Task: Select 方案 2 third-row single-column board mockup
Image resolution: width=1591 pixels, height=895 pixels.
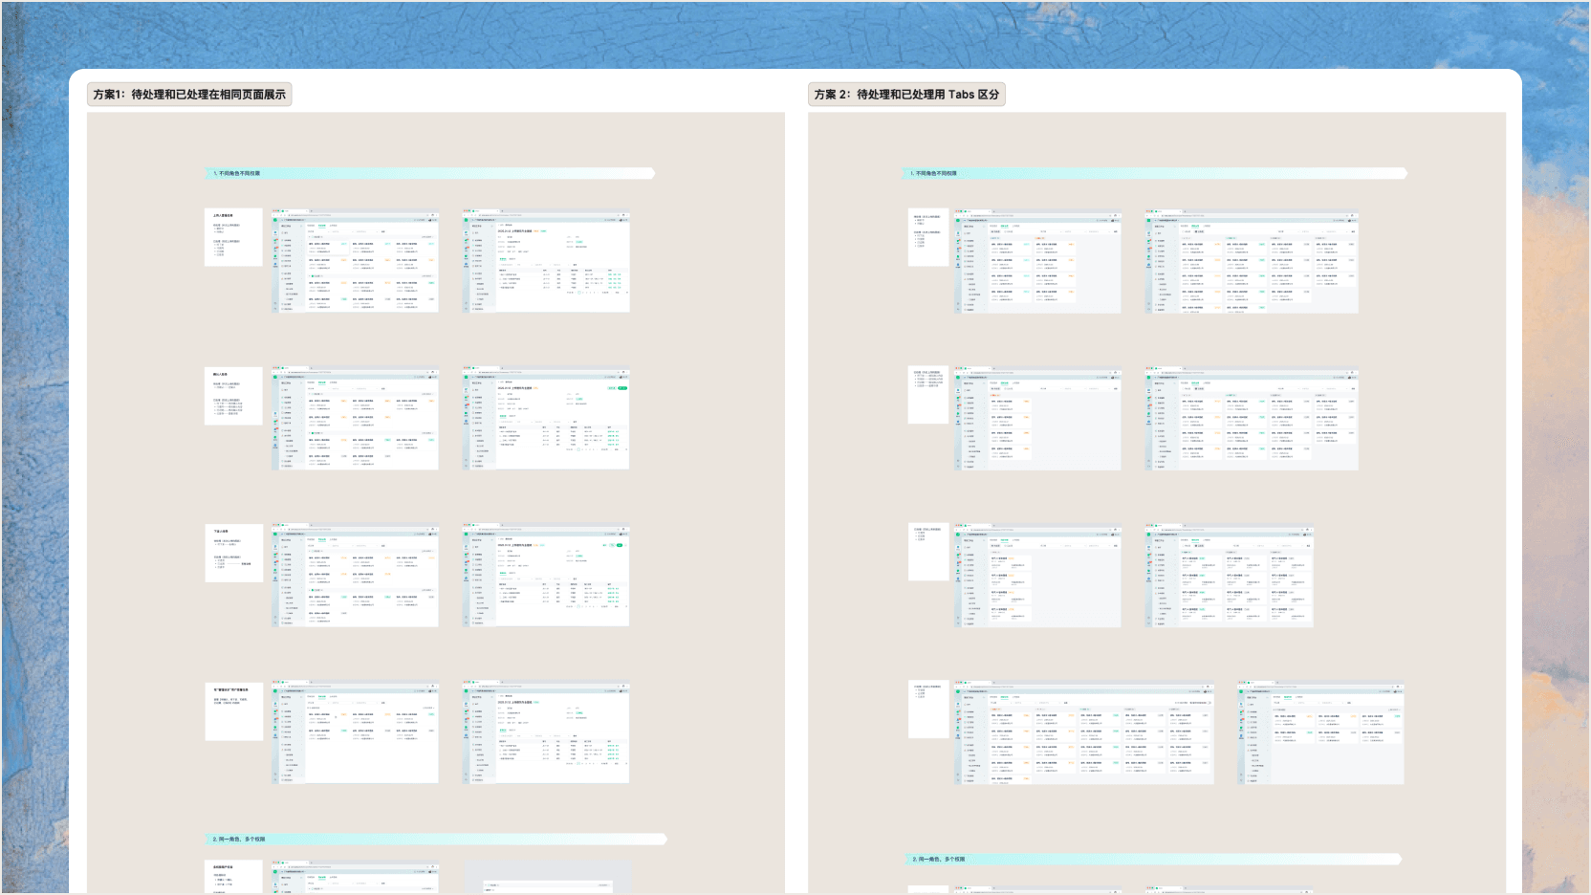Action: pos(1037,576)
